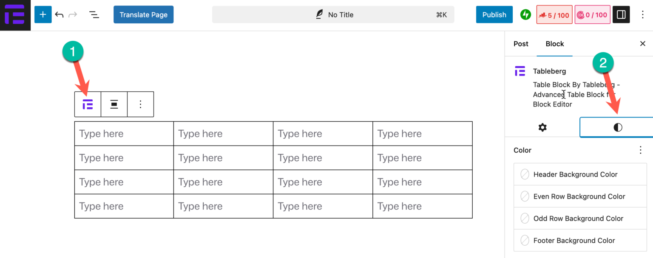
Task: Open the block toolbar three-dot options
Action: [140, 104]
